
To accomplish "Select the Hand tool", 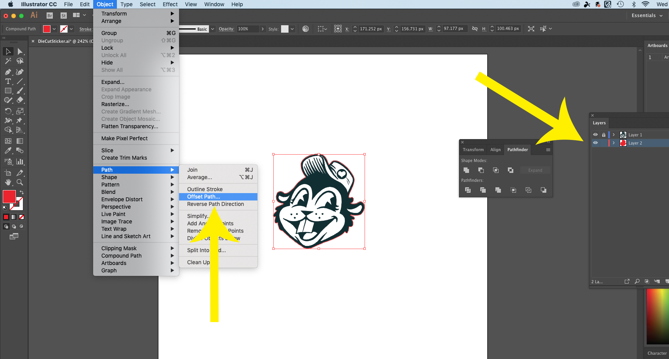I will click(8, 182).
